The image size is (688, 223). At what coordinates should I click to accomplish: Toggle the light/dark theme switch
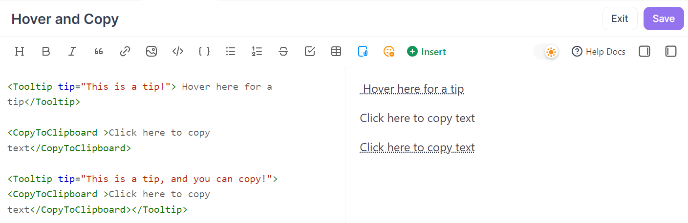pos(546,52)
